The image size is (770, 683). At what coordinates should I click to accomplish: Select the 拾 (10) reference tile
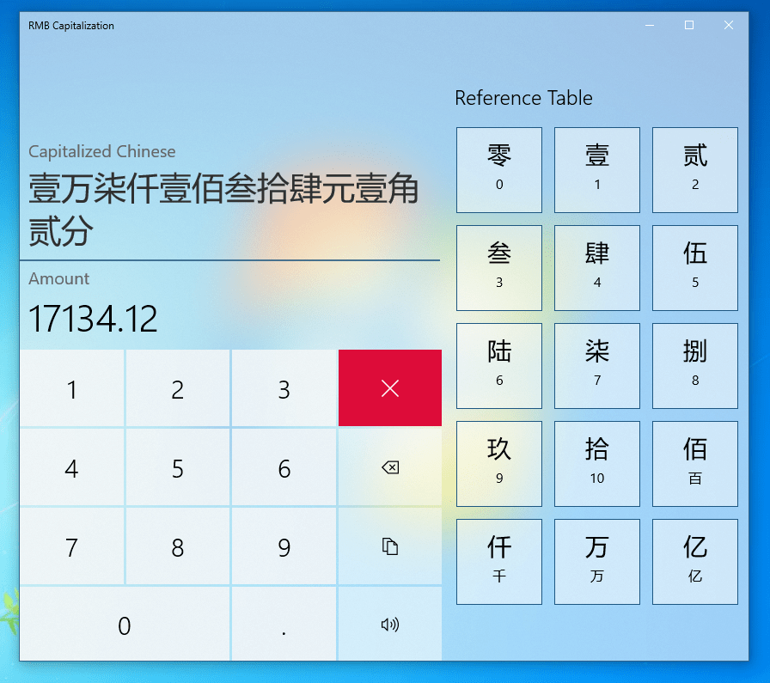597,464
